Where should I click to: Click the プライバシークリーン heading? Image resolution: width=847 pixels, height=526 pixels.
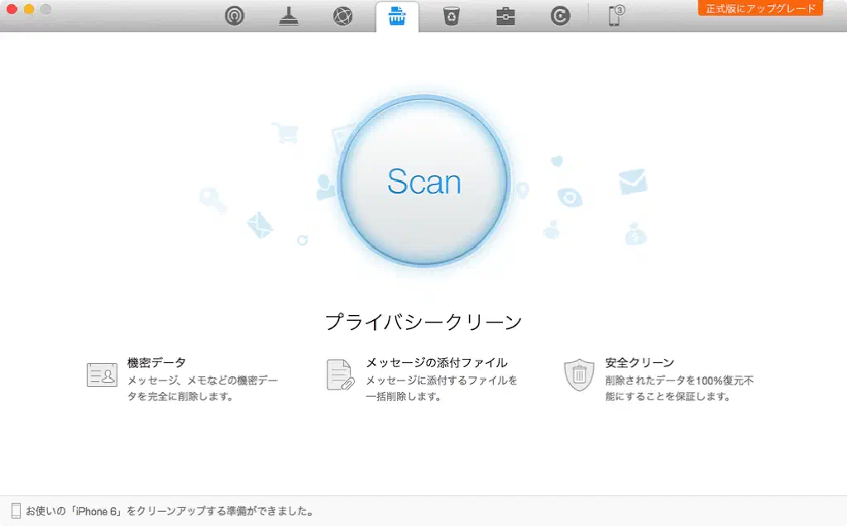click(423, 322)
